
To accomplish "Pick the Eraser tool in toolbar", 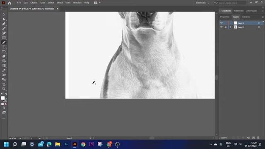I will (x=4, y=56).
